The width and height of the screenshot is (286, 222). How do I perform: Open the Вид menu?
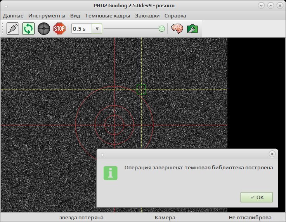(x=75, y=15)
